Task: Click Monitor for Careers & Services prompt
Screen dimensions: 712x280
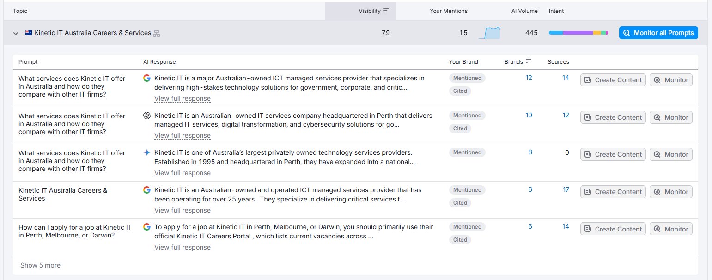Action: (671, 192)
